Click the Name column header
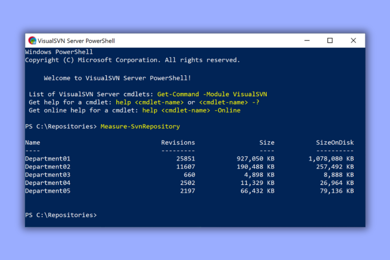This screenshot has height=260, width=390. 32,143
